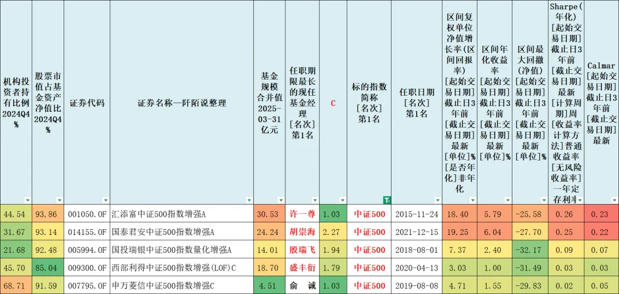
Task: Click return value 18.40
Action: click(x=460, y=214)
